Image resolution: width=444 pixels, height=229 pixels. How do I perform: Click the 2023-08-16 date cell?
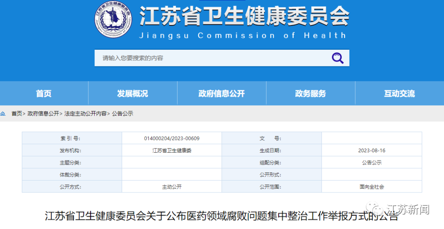click(372, 151)
